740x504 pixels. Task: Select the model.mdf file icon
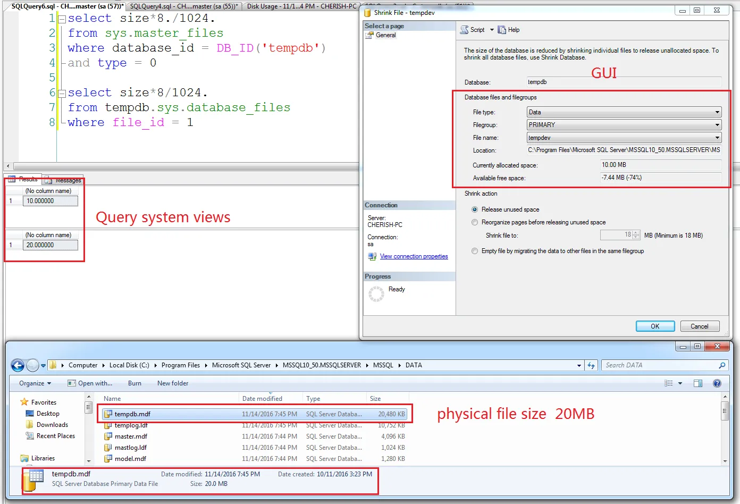click(x=108, y=459)
